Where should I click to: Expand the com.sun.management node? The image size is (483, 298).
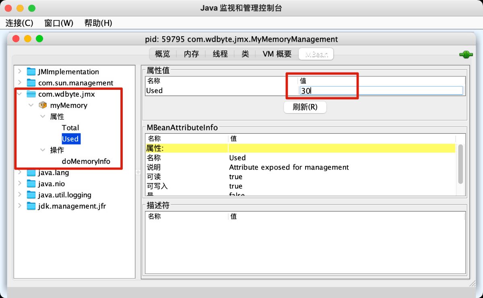[x=19, y=83]
